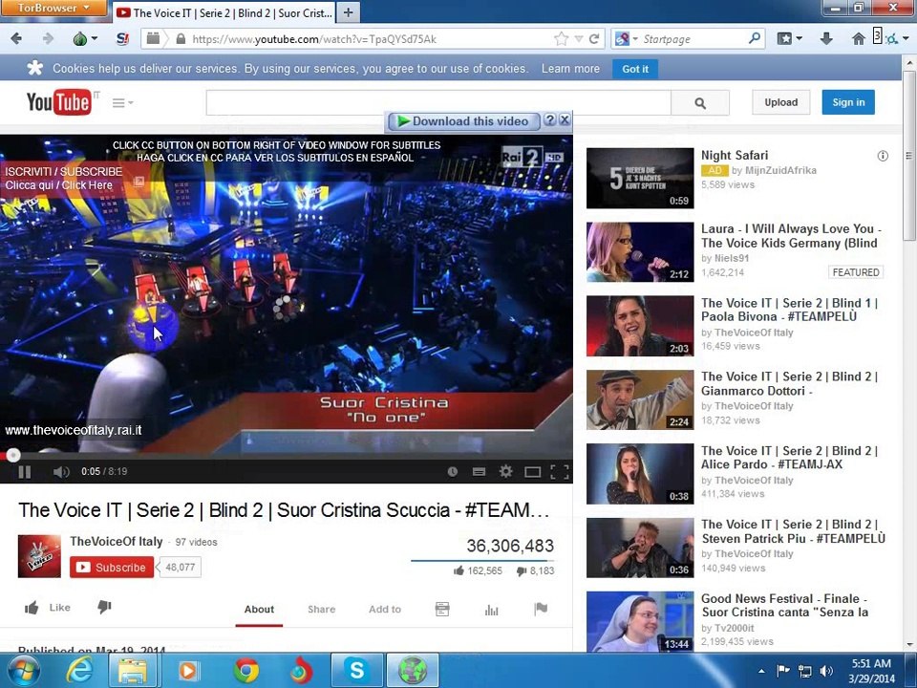Go forward with the browser forward arrow
This screenshot has height=688, width=917.
[48, 39]
